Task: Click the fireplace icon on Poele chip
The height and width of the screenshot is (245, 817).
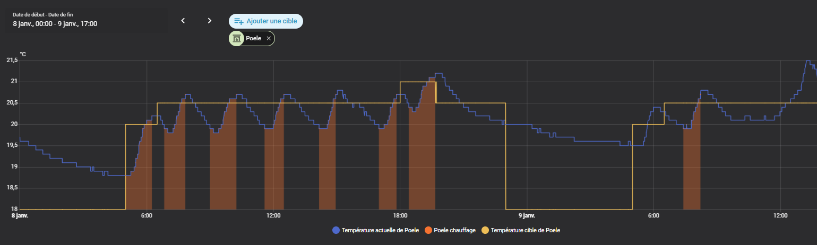Action: click(237, 39)
